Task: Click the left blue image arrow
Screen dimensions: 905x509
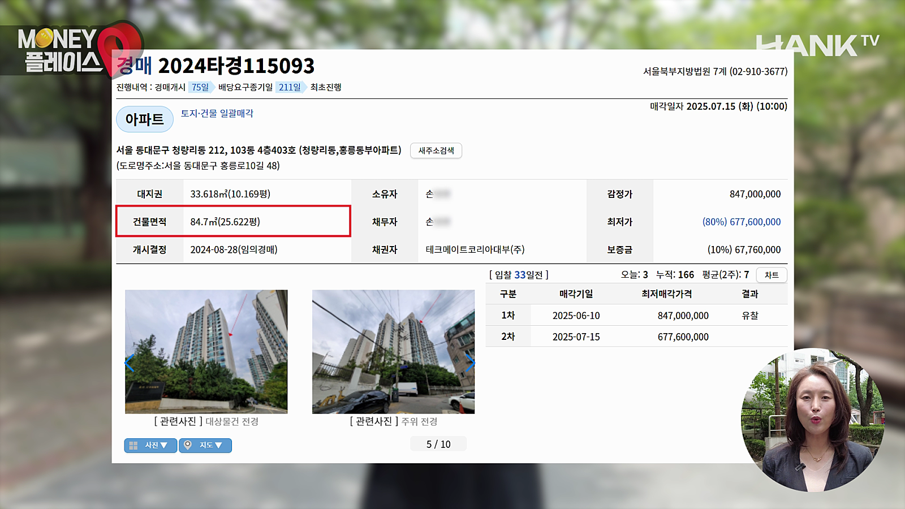Action: pos(130,363)
